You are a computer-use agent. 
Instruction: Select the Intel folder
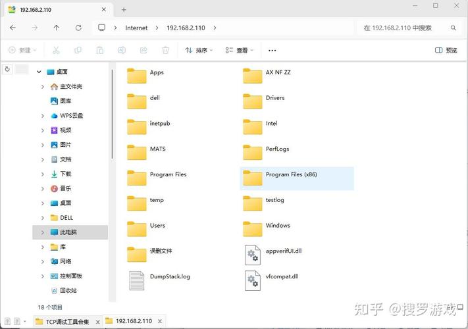click(260, 127)
